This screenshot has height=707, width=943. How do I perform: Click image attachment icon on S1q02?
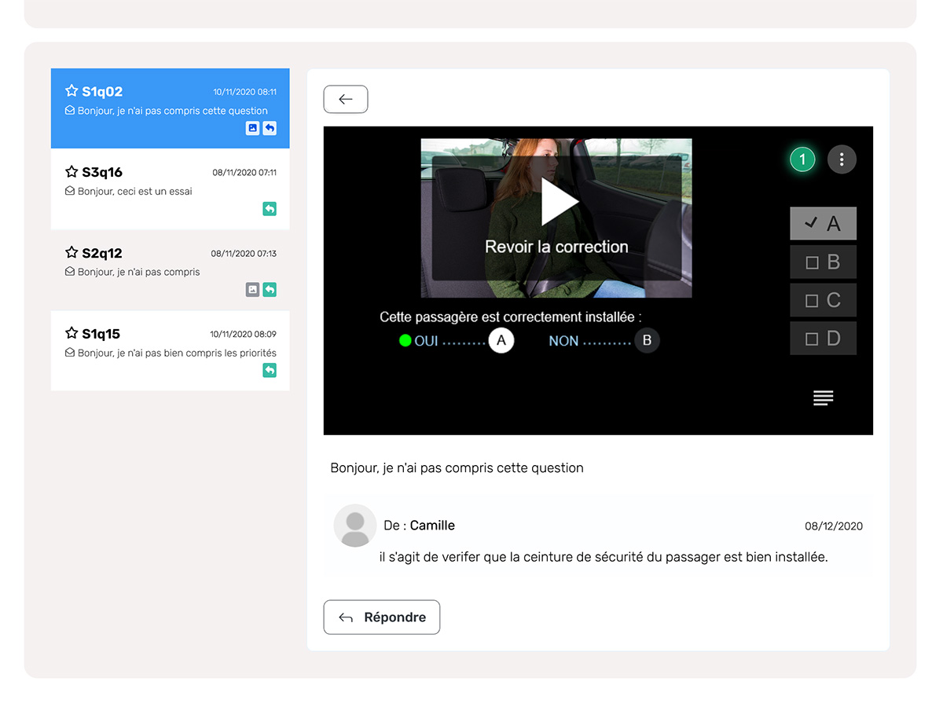pos(252,128)
